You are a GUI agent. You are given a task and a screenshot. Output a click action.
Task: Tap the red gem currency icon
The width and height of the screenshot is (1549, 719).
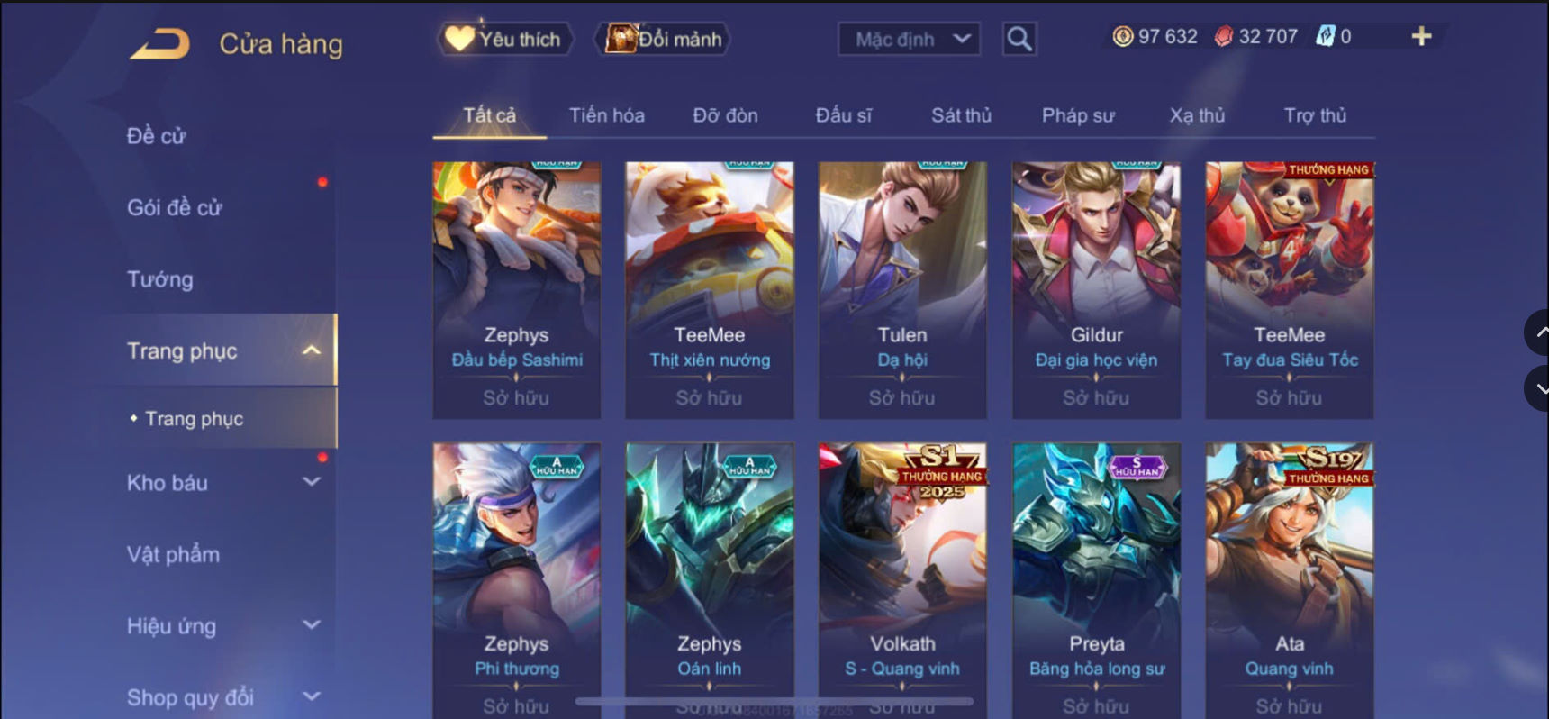1223,36
